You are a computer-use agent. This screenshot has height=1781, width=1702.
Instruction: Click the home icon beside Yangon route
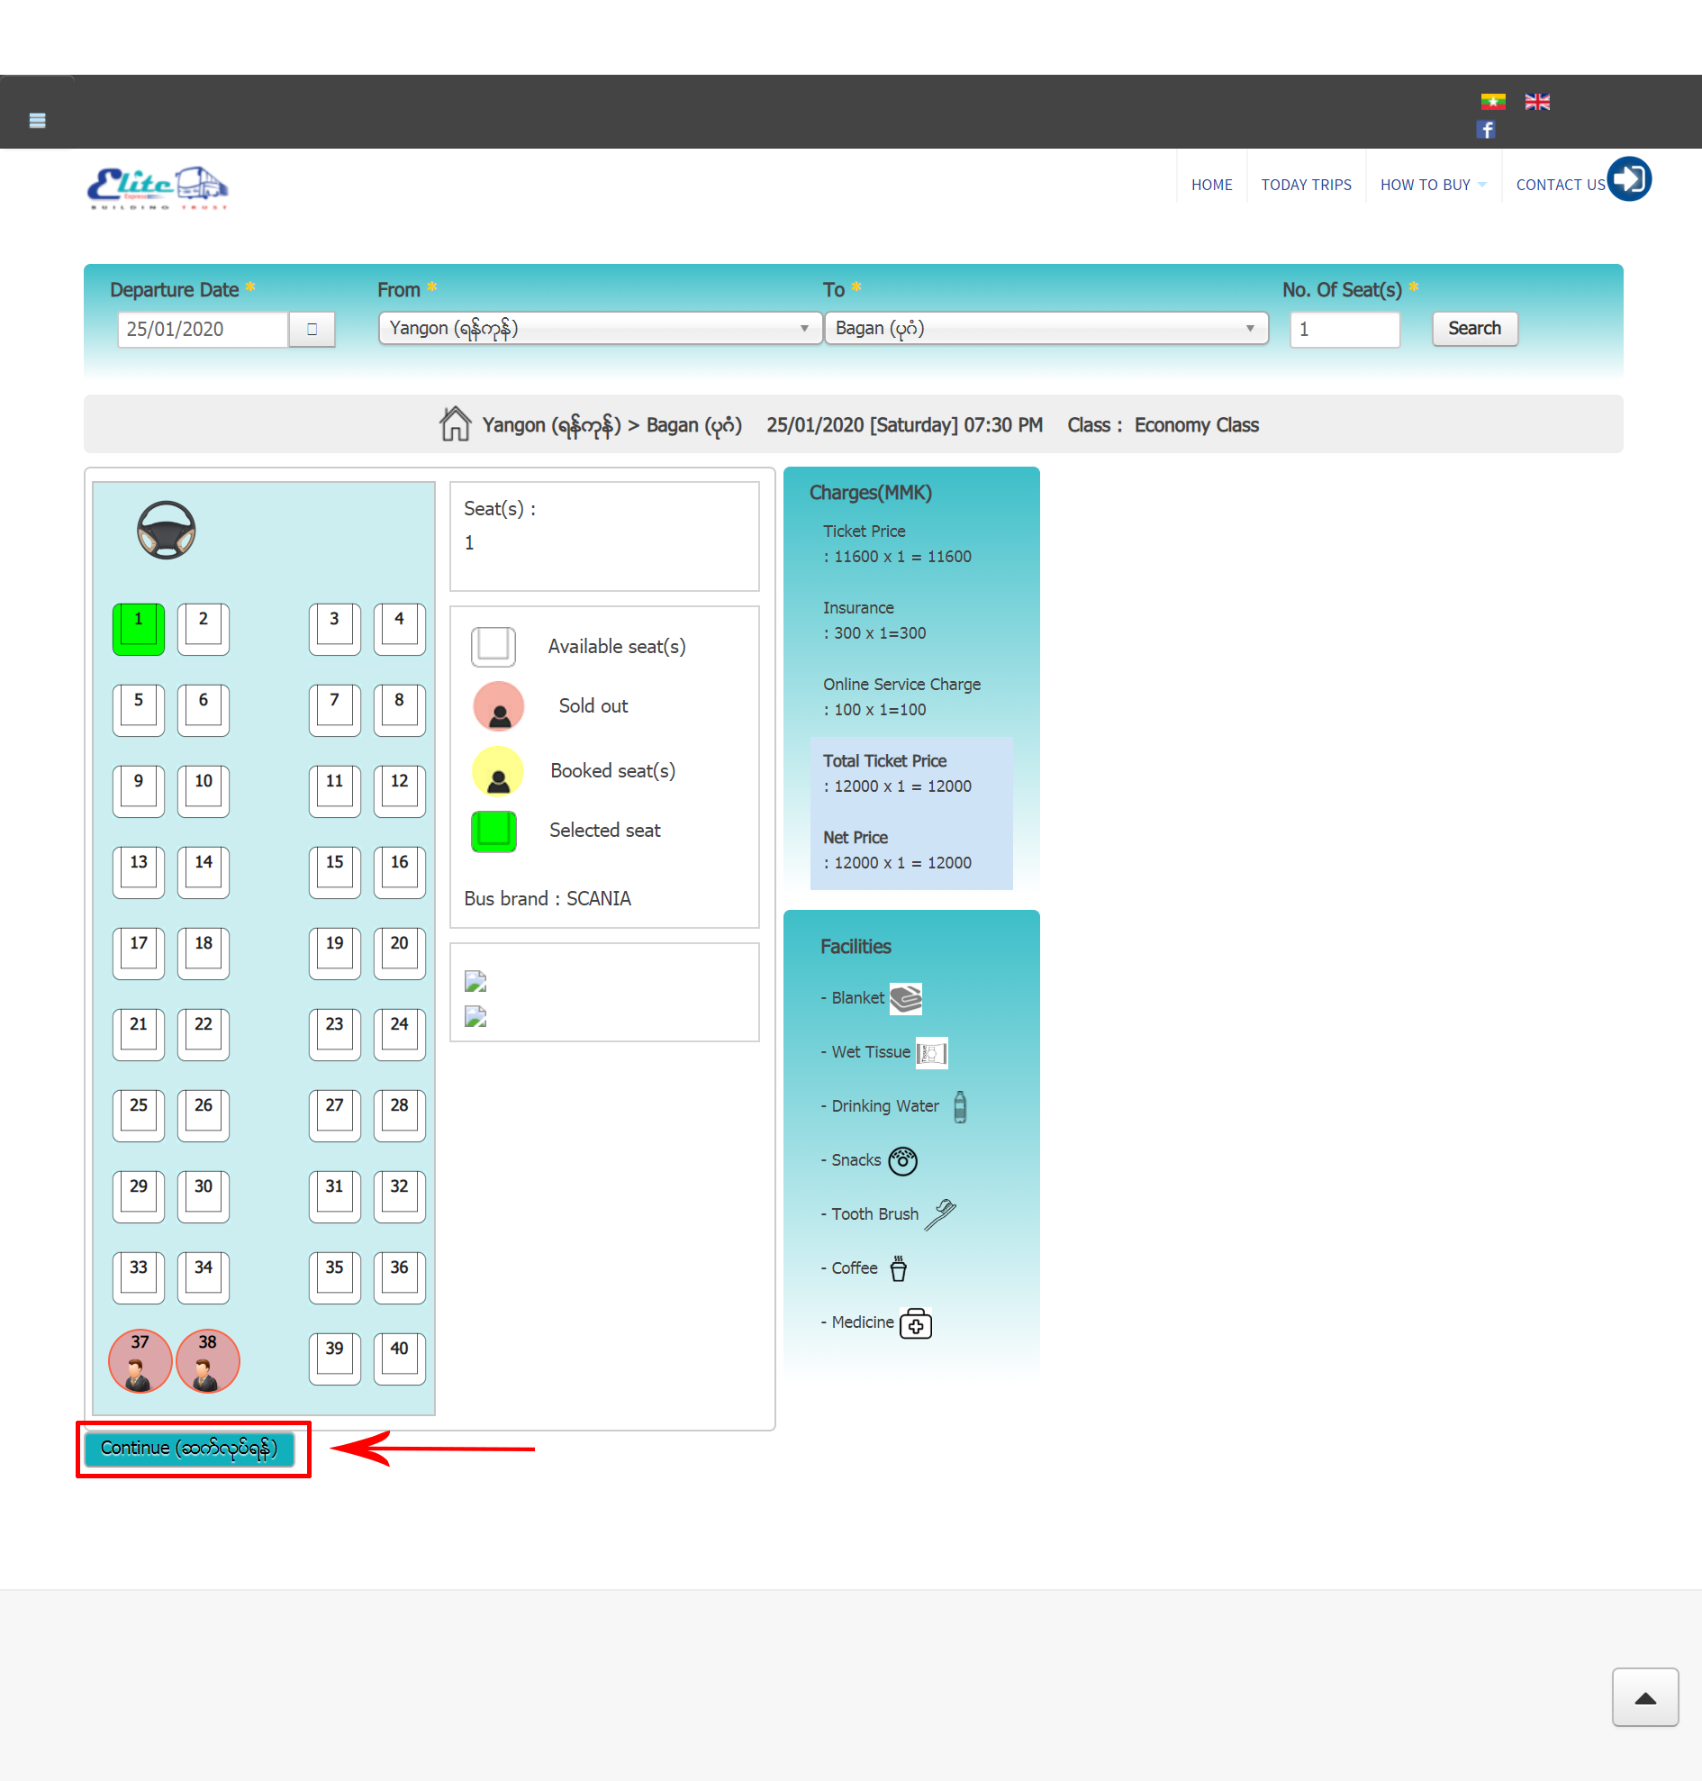(x=455, y=424)
